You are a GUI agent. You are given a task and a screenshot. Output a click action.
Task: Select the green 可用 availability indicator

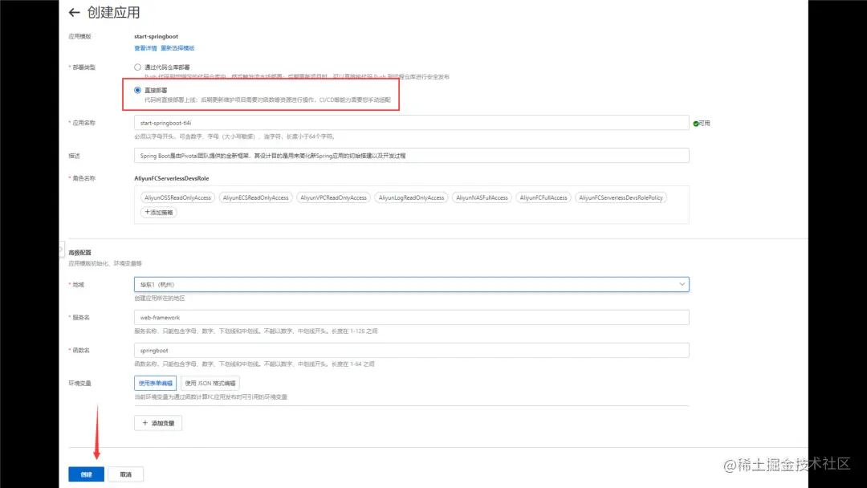(702, 124)
